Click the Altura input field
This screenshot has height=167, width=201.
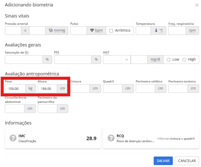47,88
